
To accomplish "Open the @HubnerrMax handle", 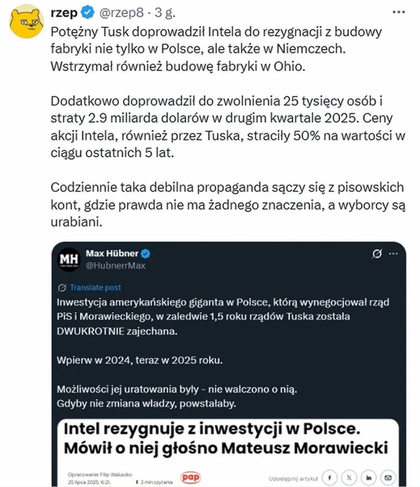I will [x=115, y=266].
